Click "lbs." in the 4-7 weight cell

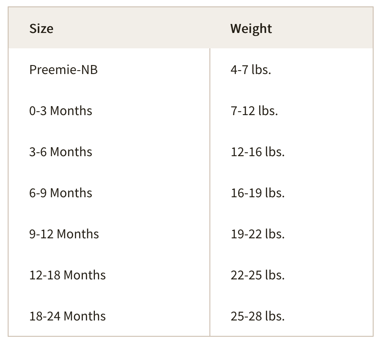(x=261, y=70)
